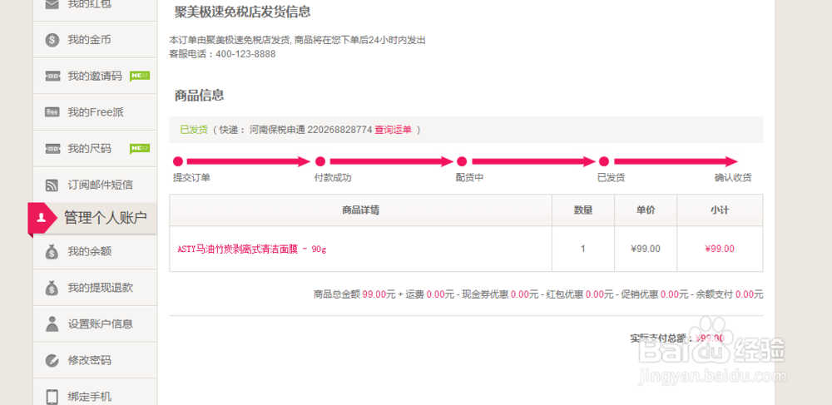Click tracking number 220268828774
This screenshot has width=832, height=405.
pyautogui.click(x=339, y=130)
